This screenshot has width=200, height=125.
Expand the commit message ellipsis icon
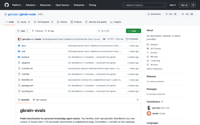[x=104, y=39]
